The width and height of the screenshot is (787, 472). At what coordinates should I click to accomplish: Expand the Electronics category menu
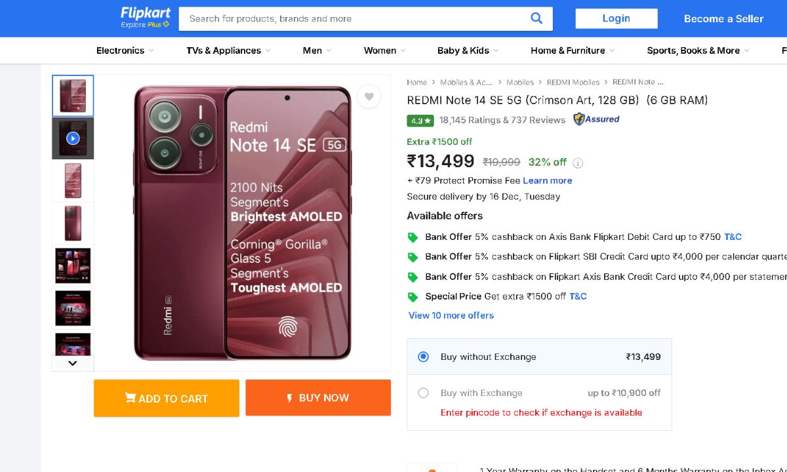tap(125, 50)
